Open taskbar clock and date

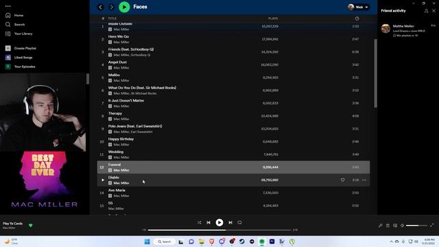[x=429, y=242]
